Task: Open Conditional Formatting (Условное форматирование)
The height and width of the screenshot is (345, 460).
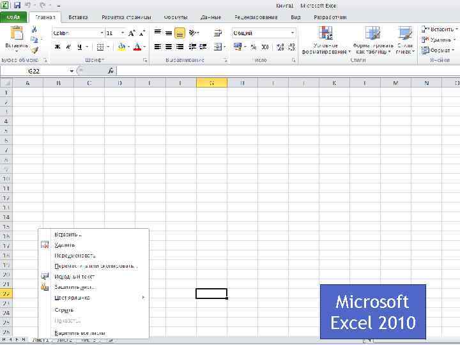Action: pos(326,40)
